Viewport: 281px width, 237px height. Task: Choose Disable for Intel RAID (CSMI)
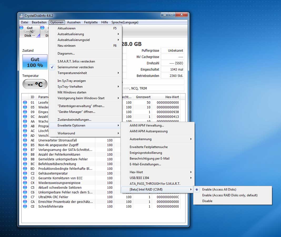point(233,201)
